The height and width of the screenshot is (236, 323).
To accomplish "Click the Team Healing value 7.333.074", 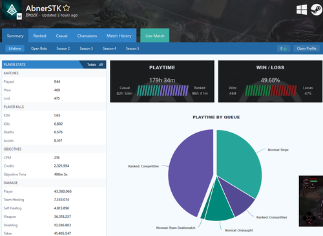I will pyautogui.click(x=61, y=200).
